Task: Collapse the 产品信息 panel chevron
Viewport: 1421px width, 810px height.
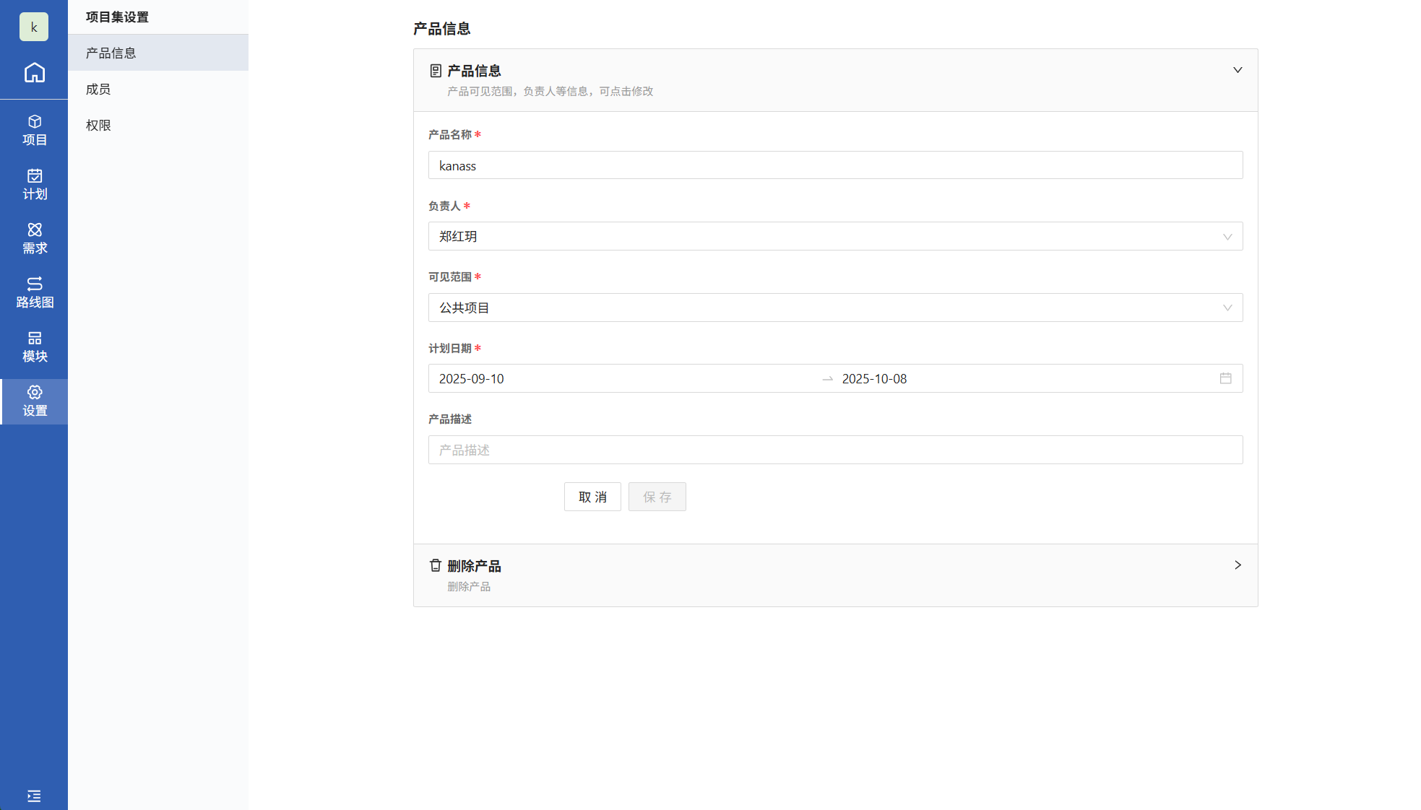Action: [x=1237, y=70]
